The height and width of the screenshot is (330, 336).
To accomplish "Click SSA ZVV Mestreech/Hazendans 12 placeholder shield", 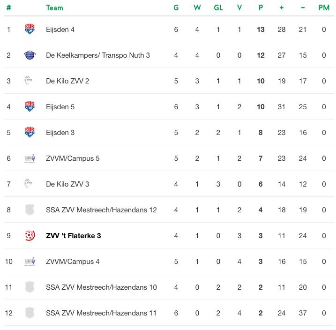I will [x=30, y=210].
